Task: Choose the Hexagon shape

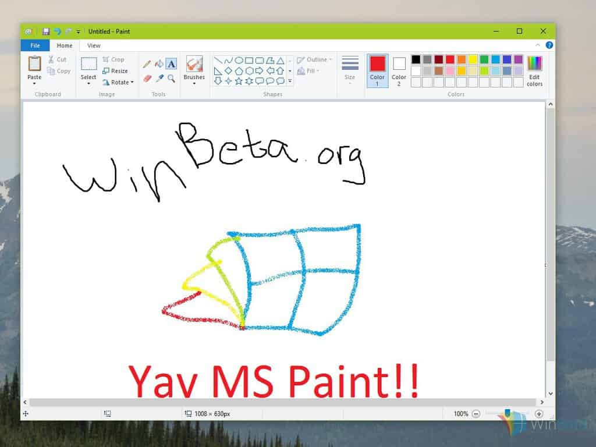Action: [x=249, y=70]
